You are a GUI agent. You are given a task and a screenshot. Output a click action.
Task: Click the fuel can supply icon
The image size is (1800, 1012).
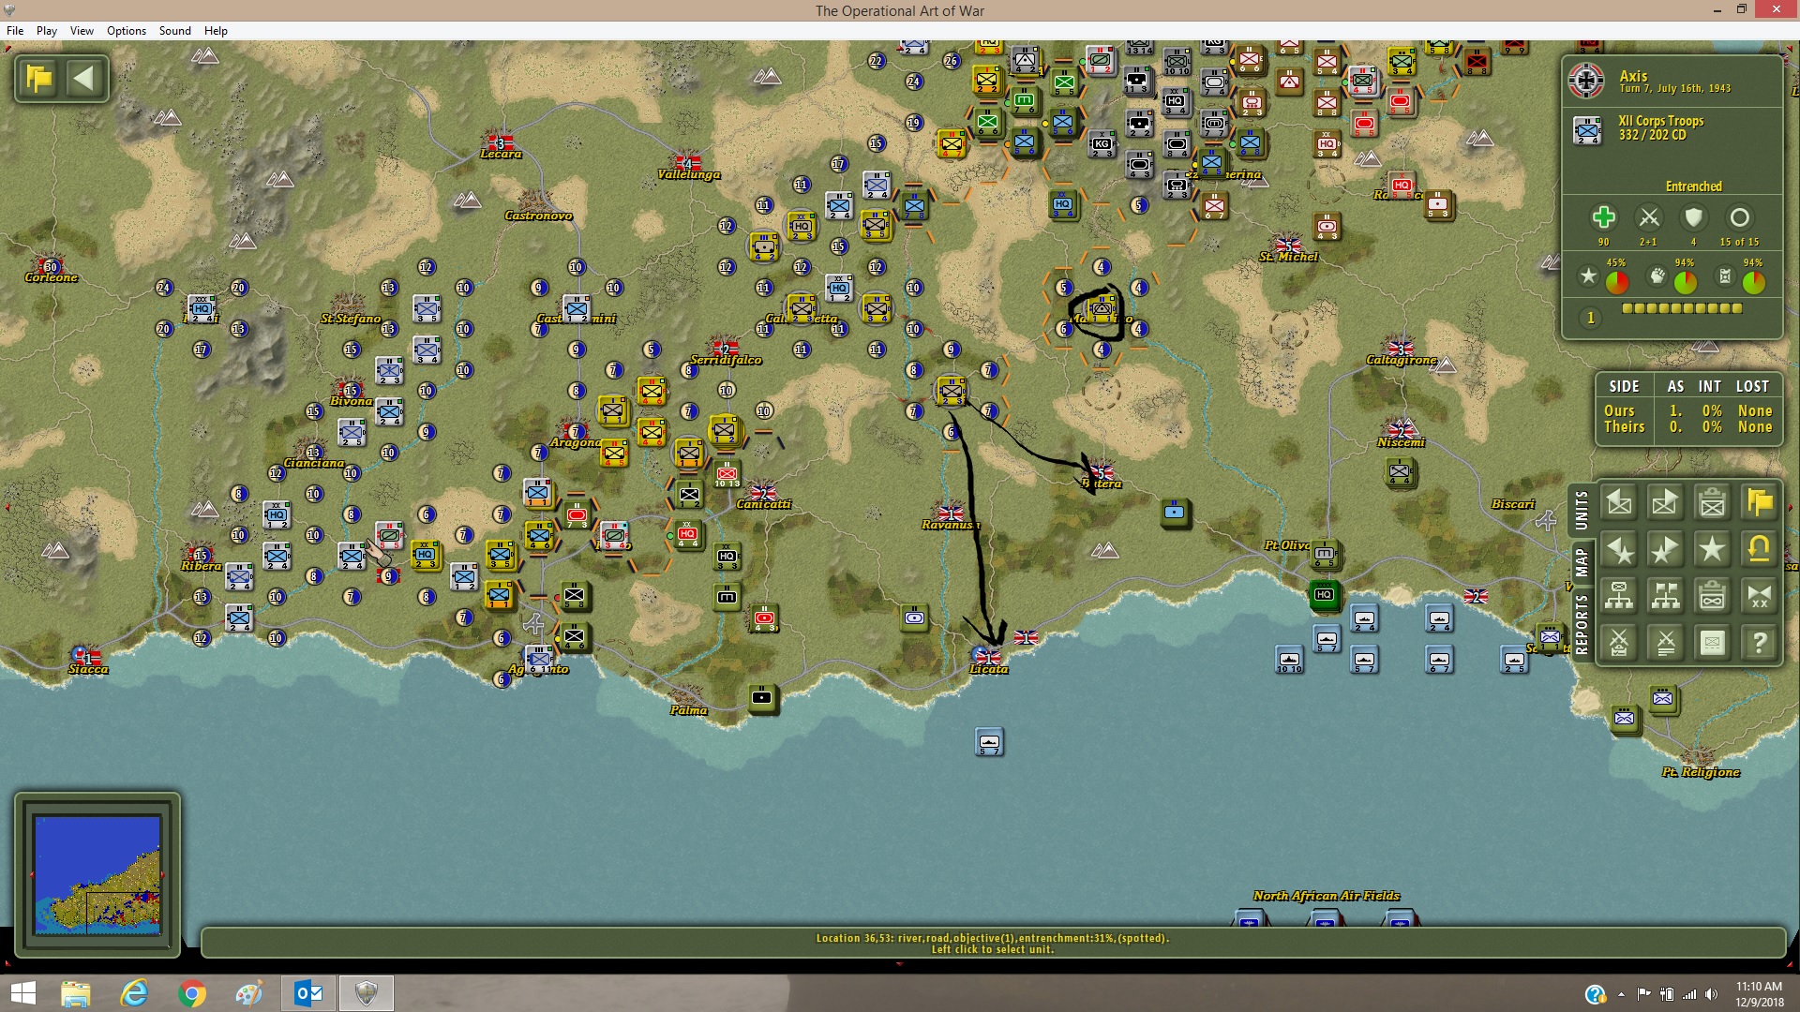[x=1725, y=276]
